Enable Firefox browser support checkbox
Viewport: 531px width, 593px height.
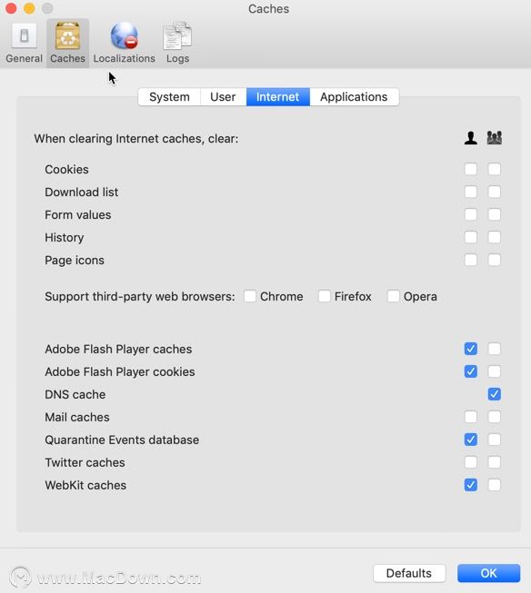tap(325, 296)
